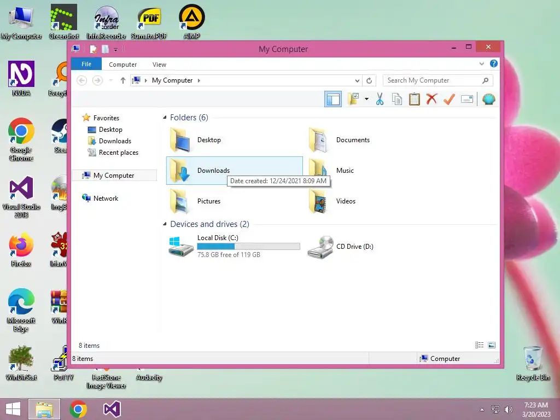The image size is (560, 420).
Task: Click the blue shell toolbar icon
Action: tap(488, 99)
